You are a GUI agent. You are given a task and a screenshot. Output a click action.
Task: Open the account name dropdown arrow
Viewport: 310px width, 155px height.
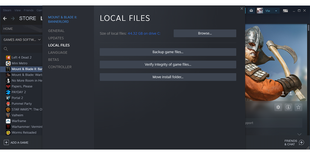[x=276, y=11]
